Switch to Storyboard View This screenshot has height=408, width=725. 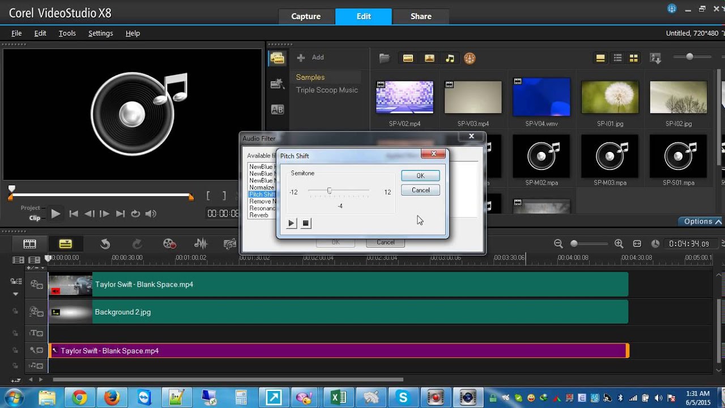[29, 244]
